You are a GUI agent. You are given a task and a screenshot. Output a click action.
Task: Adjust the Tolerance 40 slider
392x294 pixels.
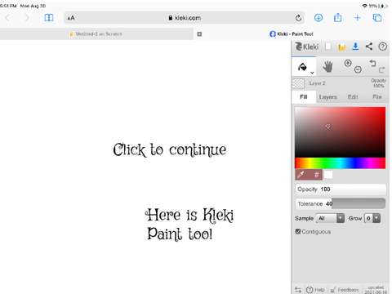click(341, 203)
